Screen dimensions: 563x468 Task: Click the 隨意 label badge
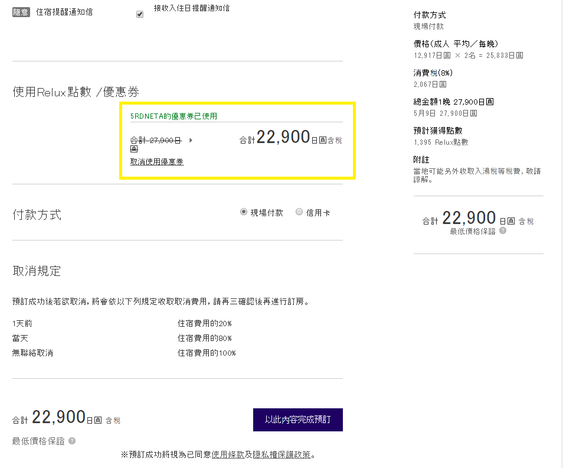[x=21, y=12]
